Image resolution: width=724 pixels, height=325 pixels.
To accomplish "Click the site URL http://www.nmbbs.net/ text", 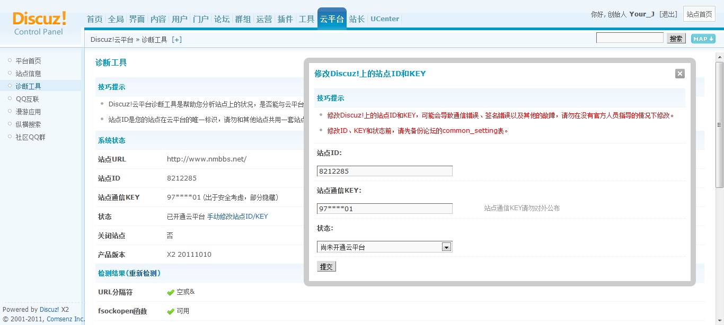I will coord(207,159).
